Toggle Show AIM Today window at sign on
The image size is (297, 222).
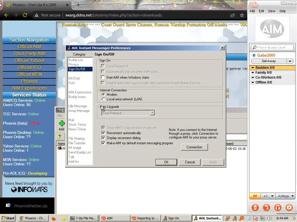click(x=103, y=127)
